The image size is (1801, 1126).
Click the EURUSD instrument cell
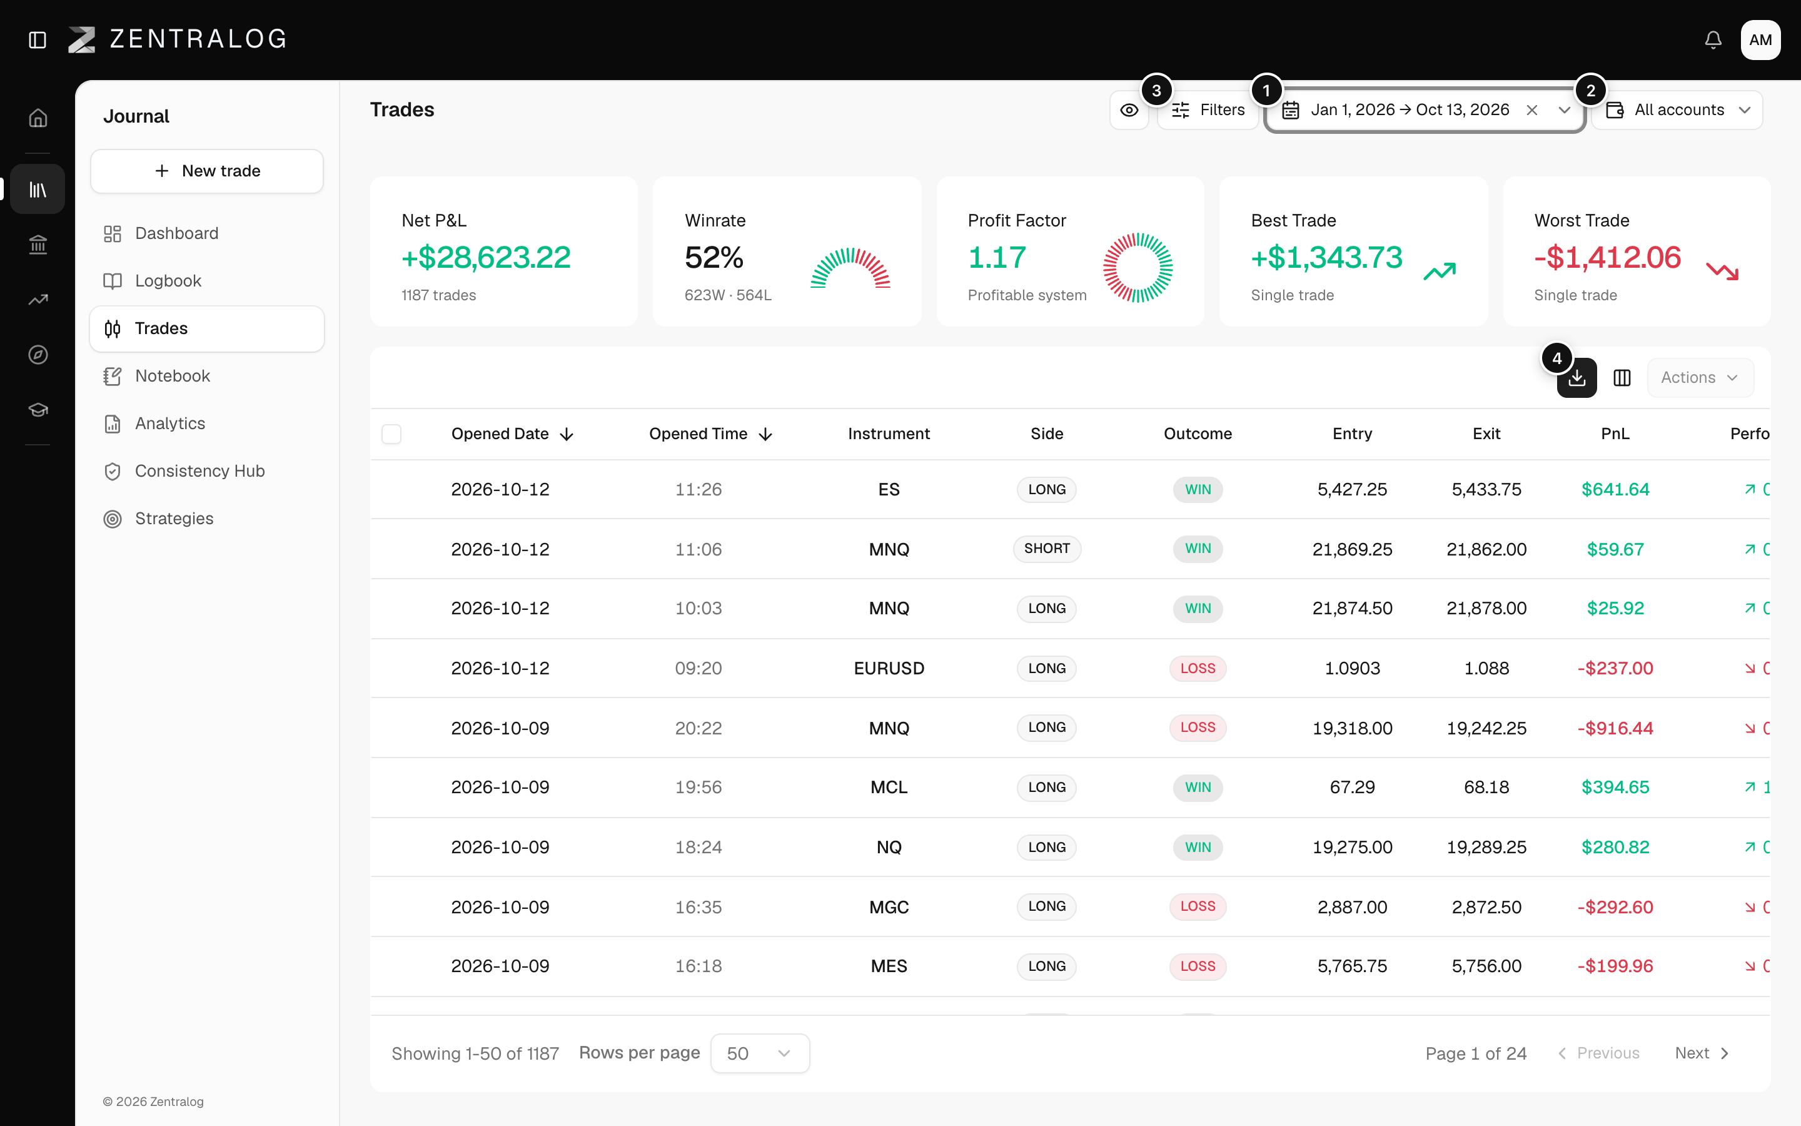point(889,669)
